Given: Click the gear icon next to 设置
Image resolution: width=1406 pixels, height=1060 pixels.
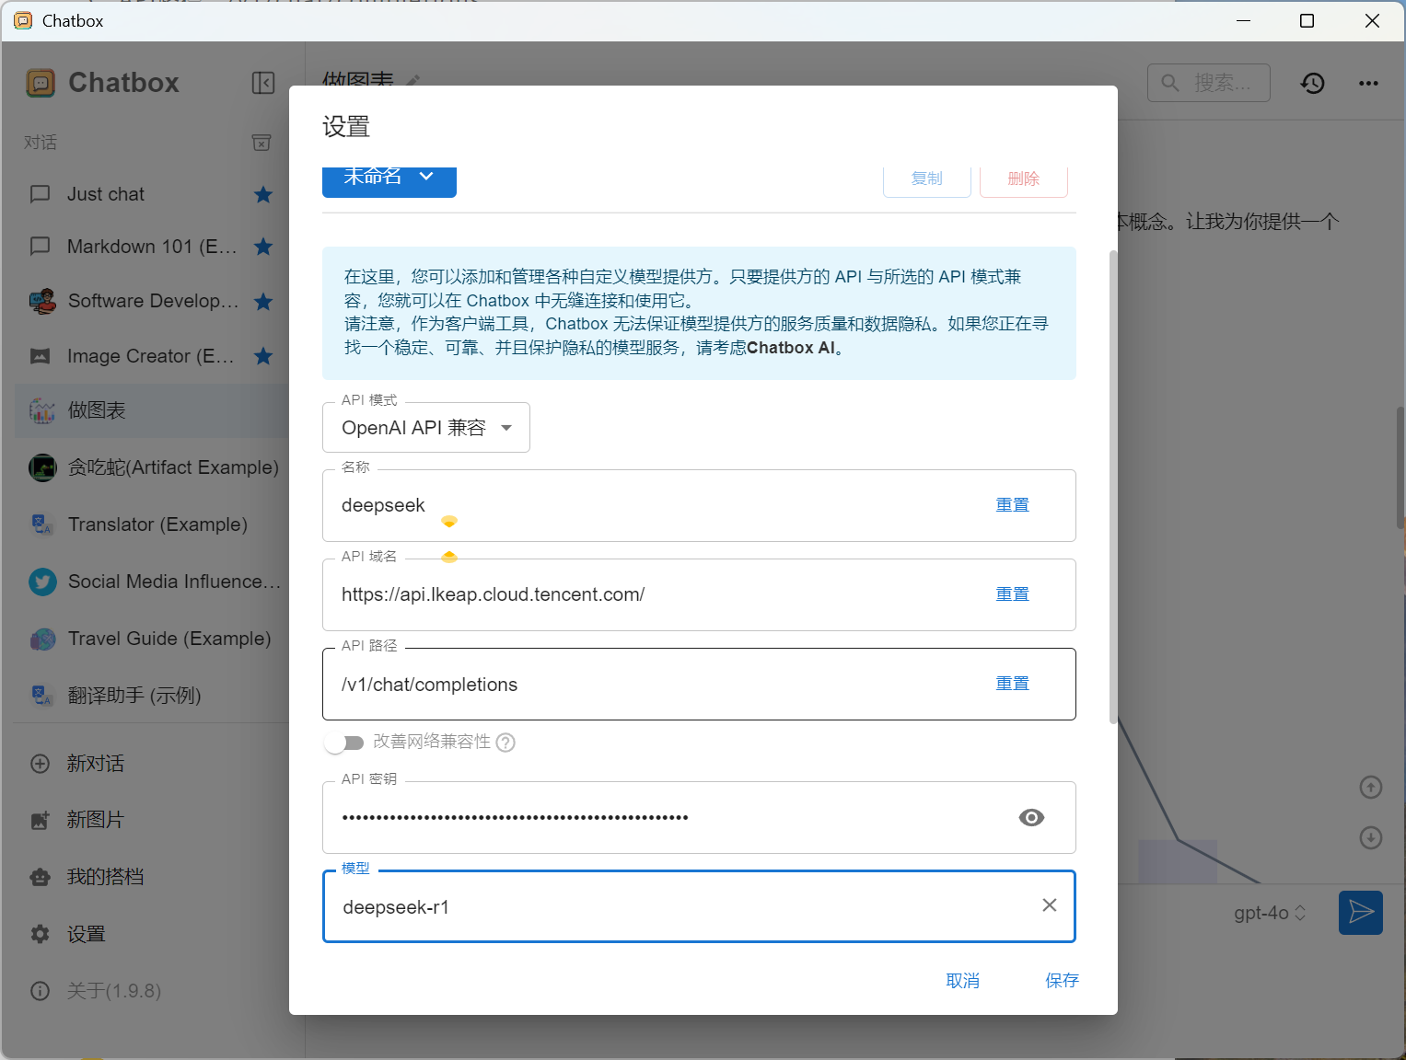Looking at the screenshot, I should pyautogui.click(x=41, y=934).
